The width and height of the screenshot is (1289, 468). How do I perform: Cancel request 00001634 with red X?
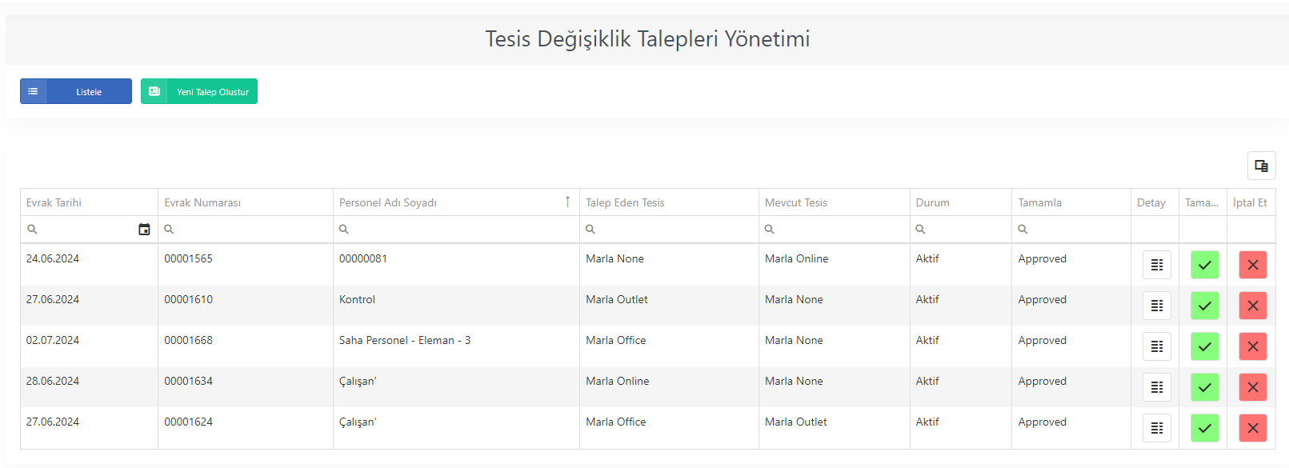point(1252,387)
